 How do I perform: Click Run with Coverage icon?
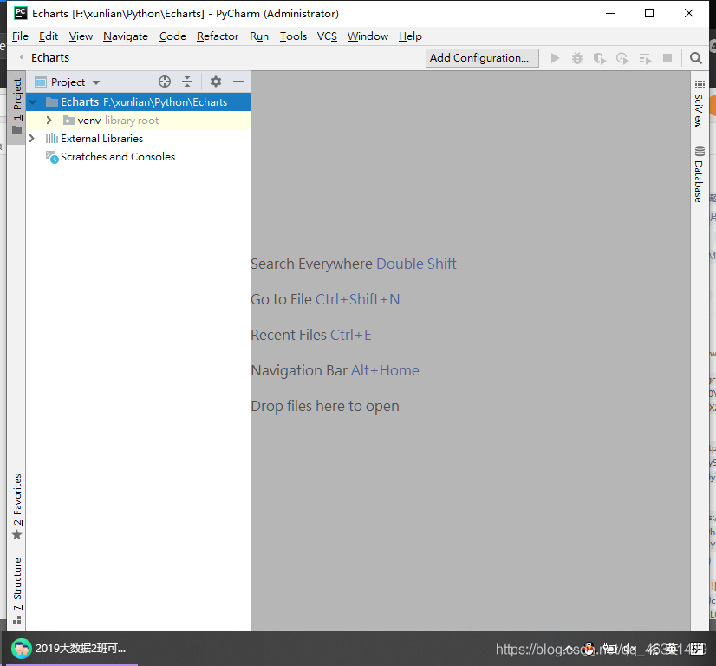coord(600,58)
